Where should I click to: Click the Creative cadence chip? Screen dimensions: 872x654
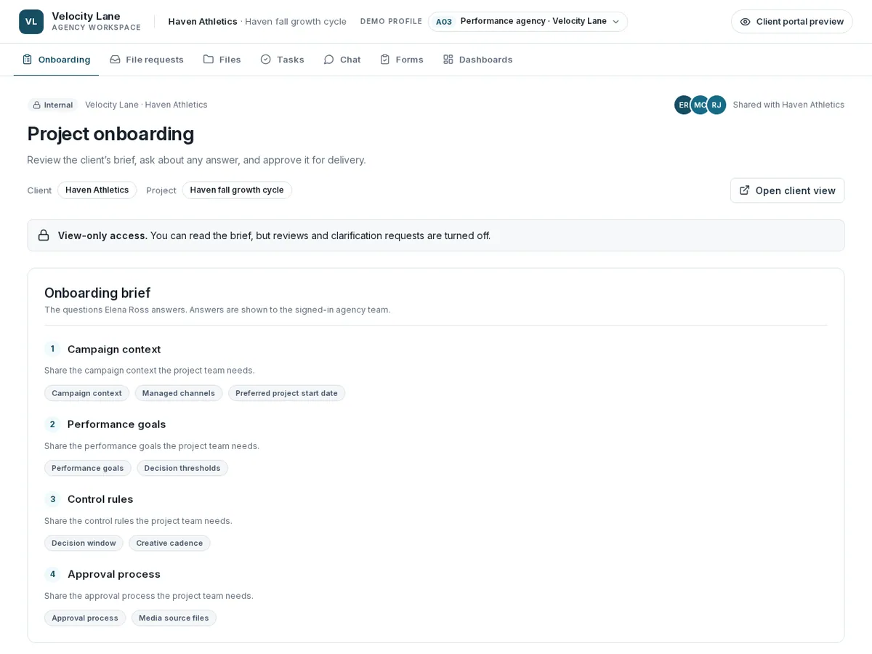pyautogui.click(x=169, y=543)
